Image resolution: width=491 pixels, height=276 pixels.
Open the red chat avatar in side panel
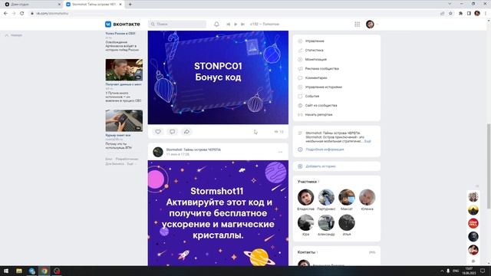[x=473, y=223]
